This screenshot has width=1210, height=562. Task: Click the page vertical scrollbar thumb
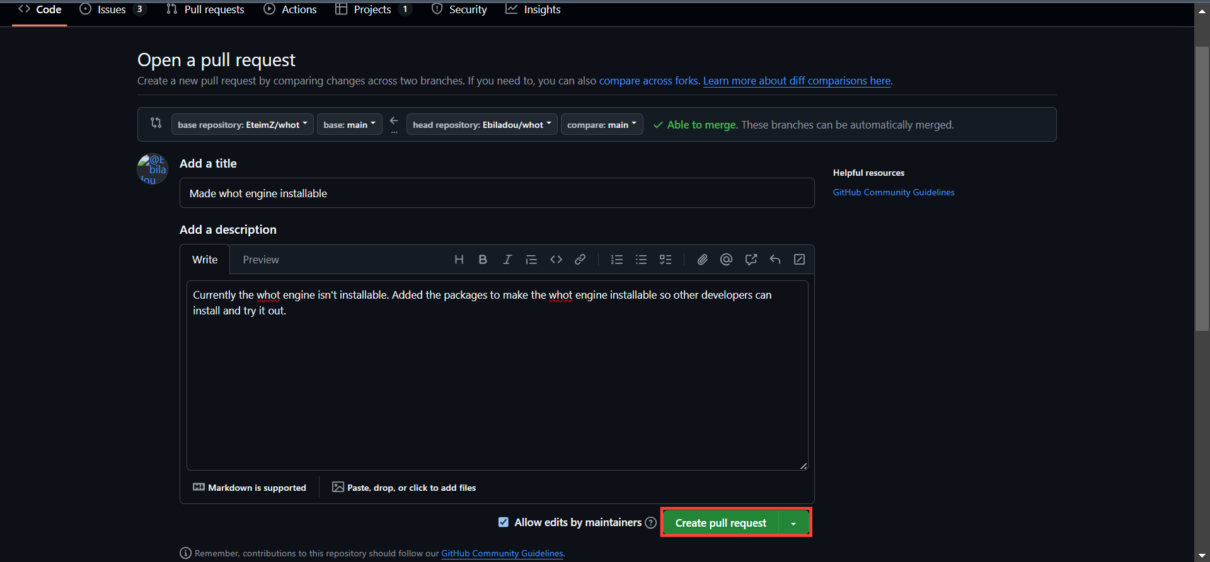click(x=1202, y=188)
